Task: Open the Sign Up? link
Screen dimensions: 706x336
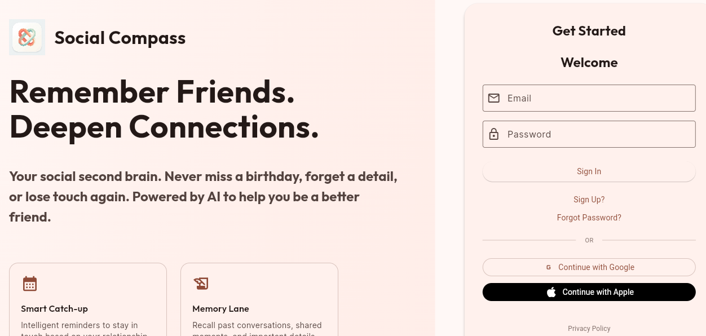Action: [589, 200]
